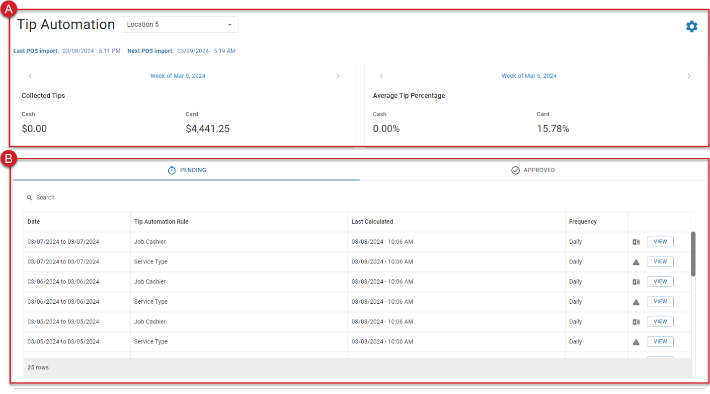Open Tip Automation settings gear
The height and width of the screenshot is (394, 710).
[692, 27]
